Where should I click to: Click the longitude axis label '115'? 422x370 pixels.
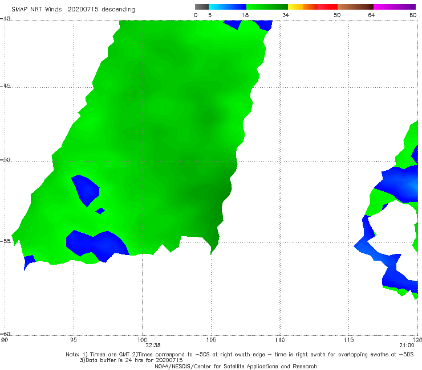coord(349,340)
